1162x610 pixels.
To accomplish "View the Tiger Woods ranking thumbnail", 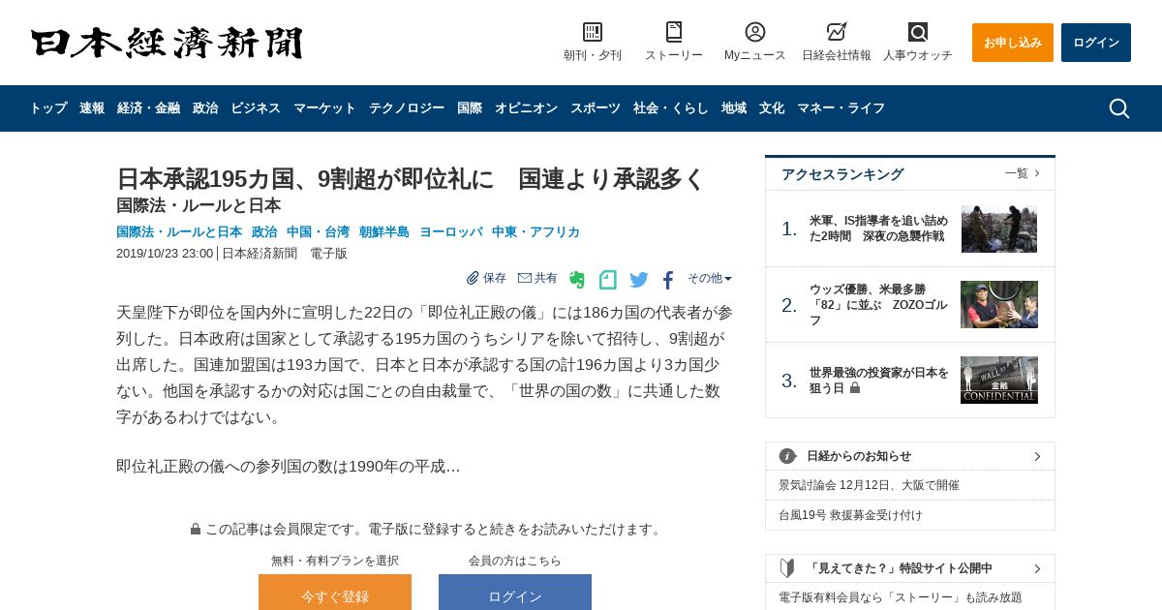I will point(999,305).
